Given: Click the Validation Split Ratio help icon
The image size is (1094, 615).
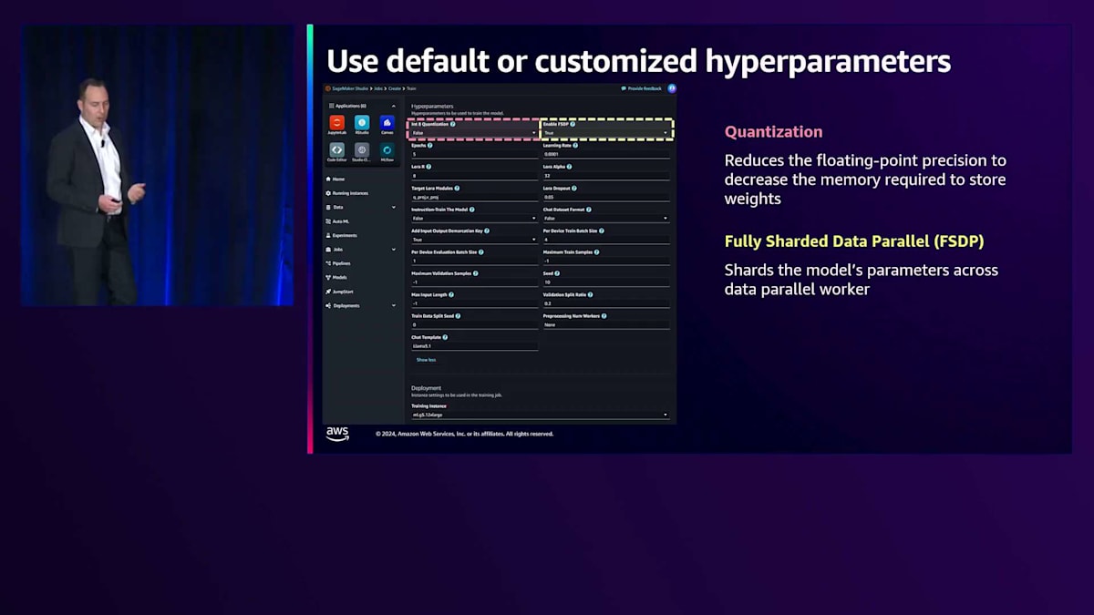Looking at the screenshot, I should pyautogui.click(x=592, y=294).
